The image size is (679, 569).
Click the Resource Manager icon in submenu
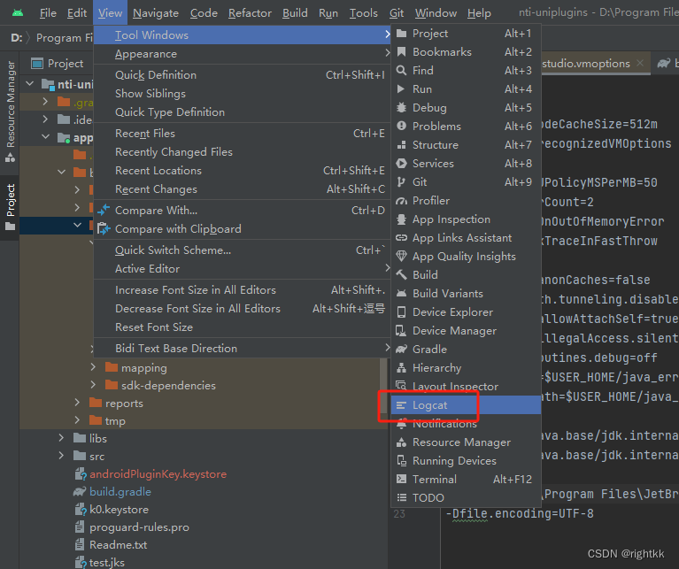[401, 442]
